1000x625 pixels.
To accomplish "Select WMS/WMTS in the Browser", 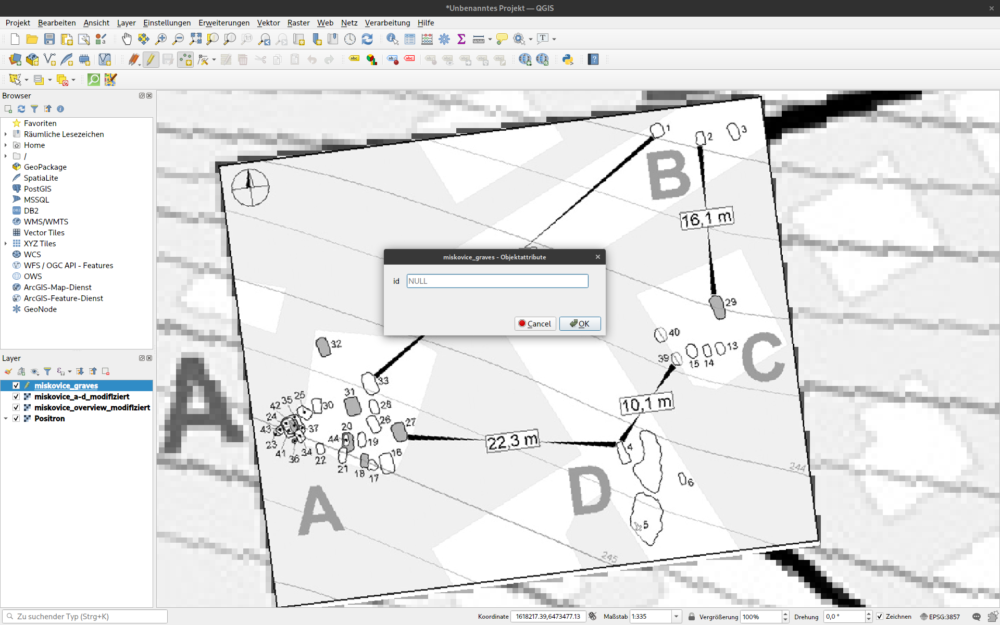I will click(46, 222).
